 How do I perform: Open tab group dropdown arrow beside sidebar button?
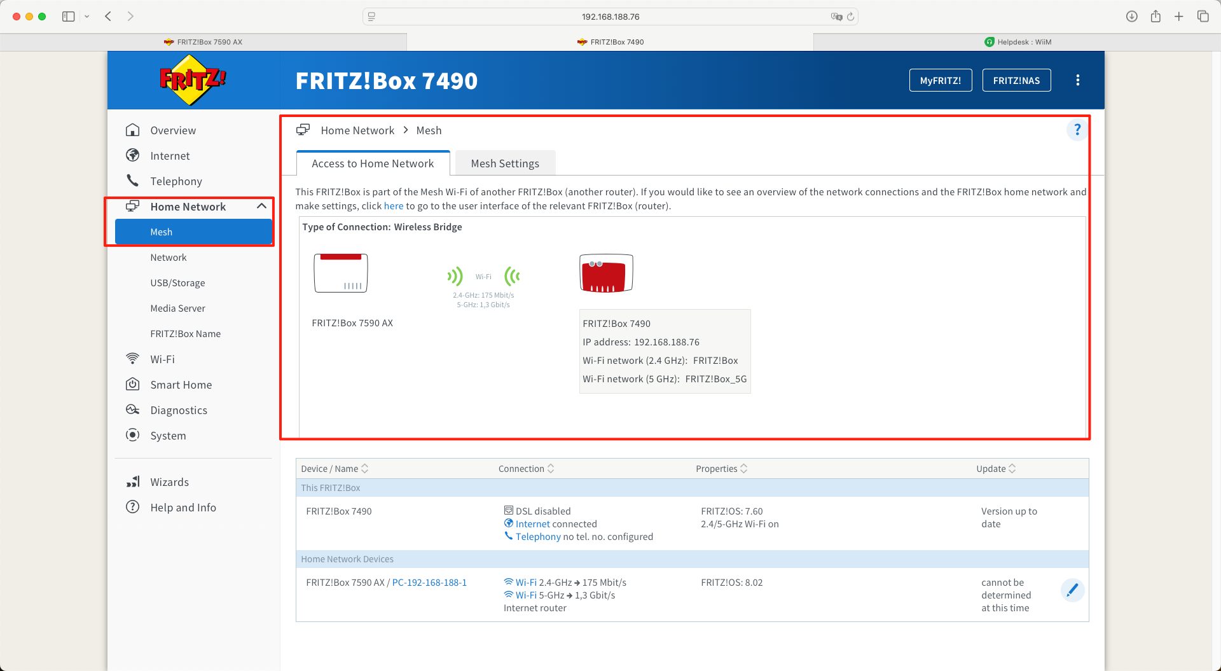point(86,17)
